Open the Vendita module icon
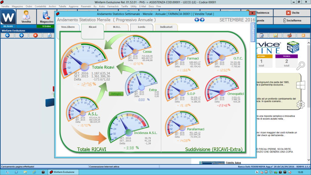Screen dimensions: 311x175 pyautogui.click(x=26, y=17)
